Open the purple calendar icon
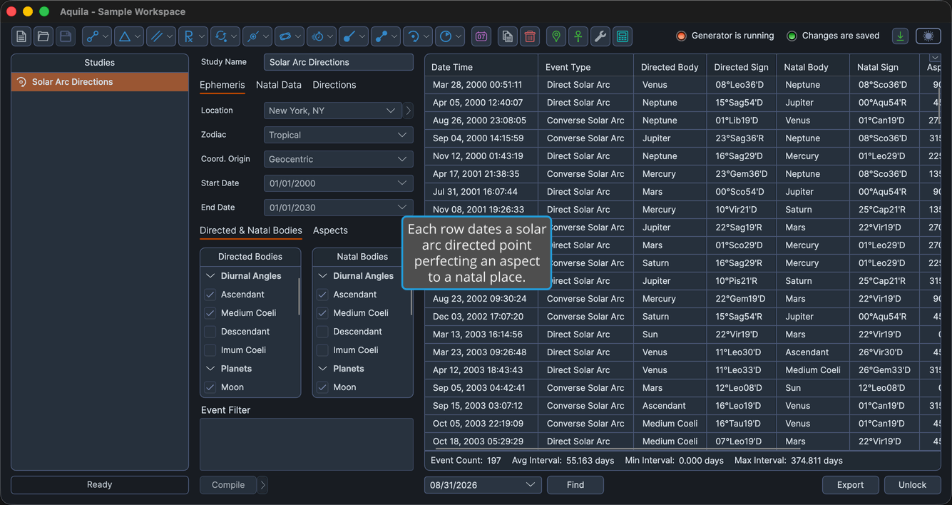Viewport: 952px width, 505px height. point(481,36)
